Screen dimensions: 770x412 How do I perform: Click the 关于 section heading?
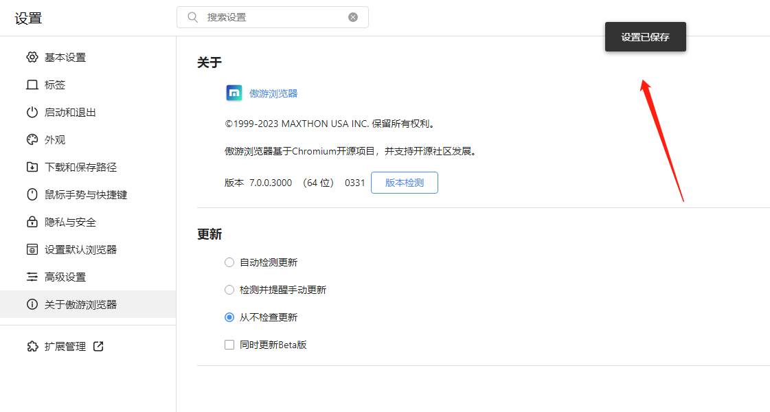[210, 62]
